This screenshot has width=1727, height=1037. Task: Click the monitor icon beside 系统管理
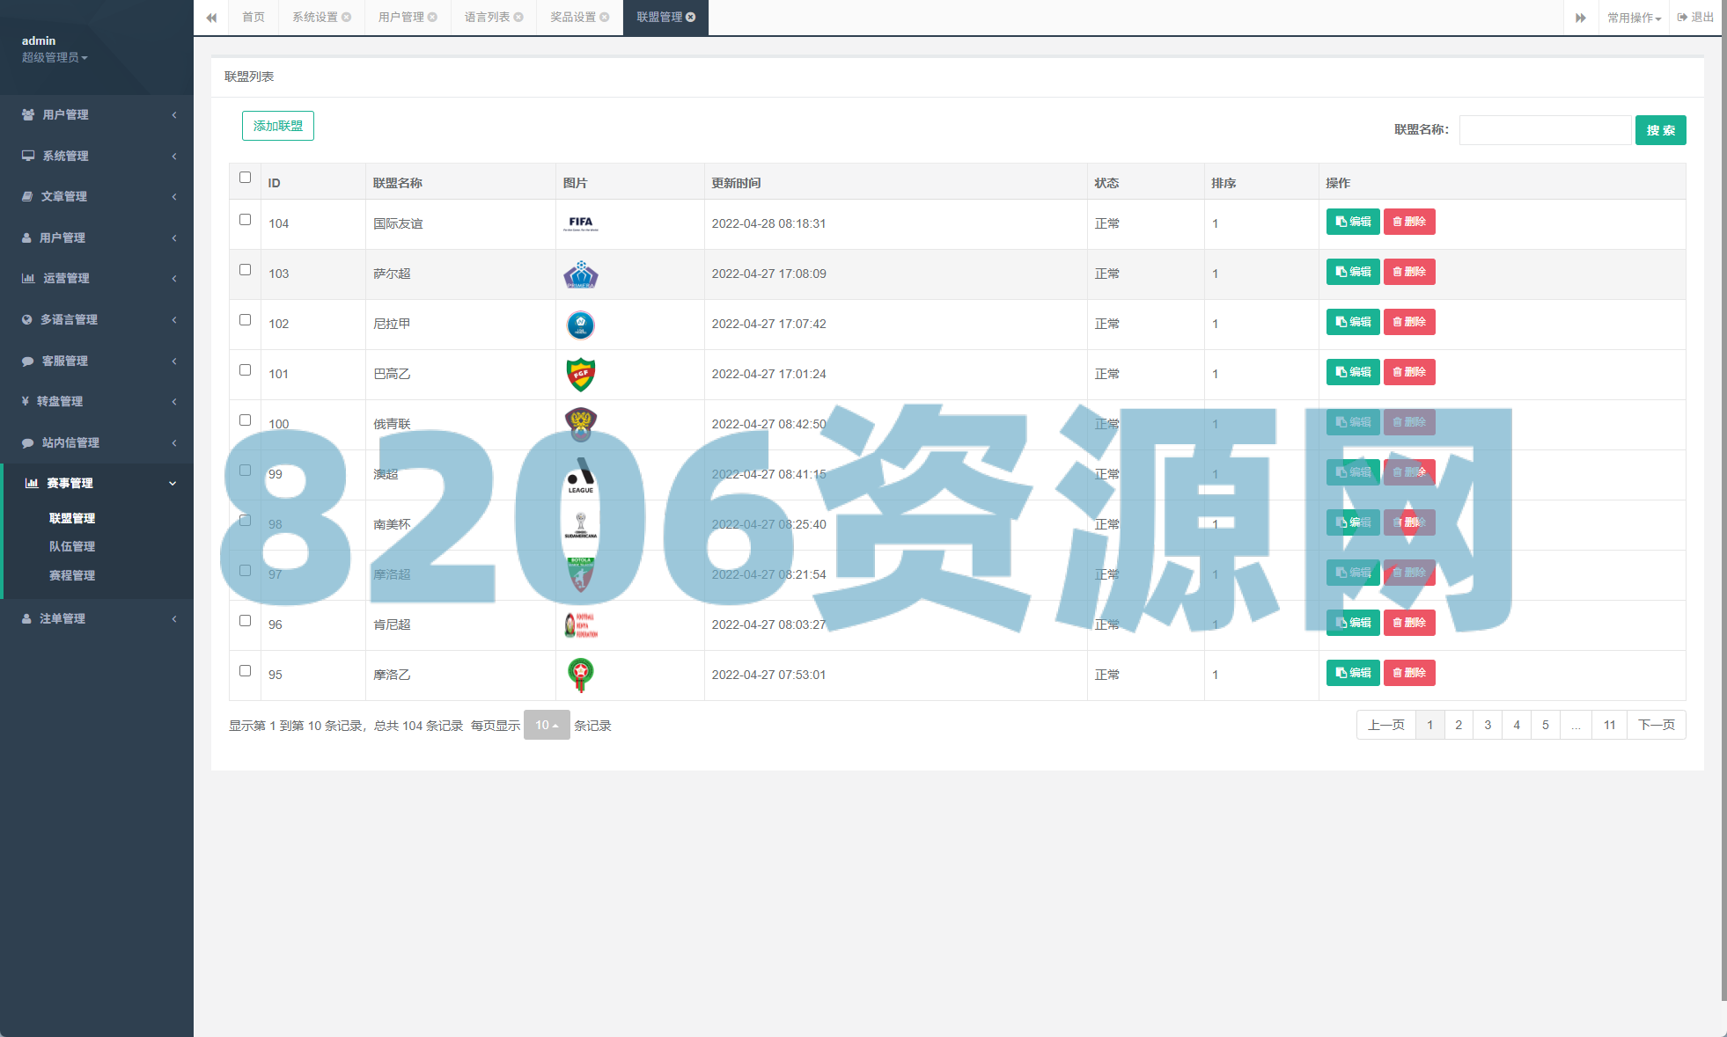[x=28, y=156]
